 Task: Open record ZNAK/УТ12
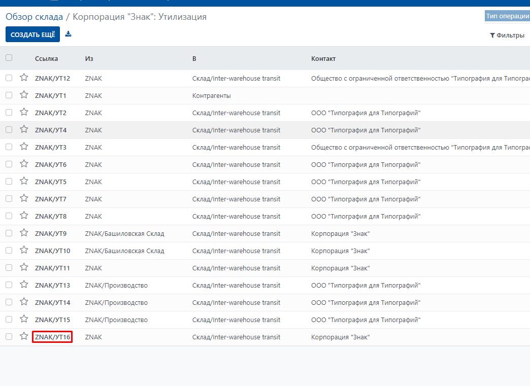(x=52, y=78)
